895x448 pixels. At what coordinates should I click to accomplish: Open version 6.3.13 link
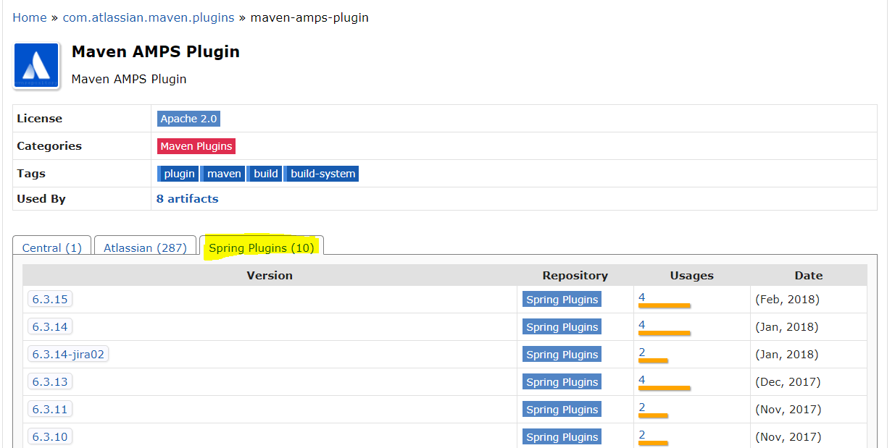[50, 382]
